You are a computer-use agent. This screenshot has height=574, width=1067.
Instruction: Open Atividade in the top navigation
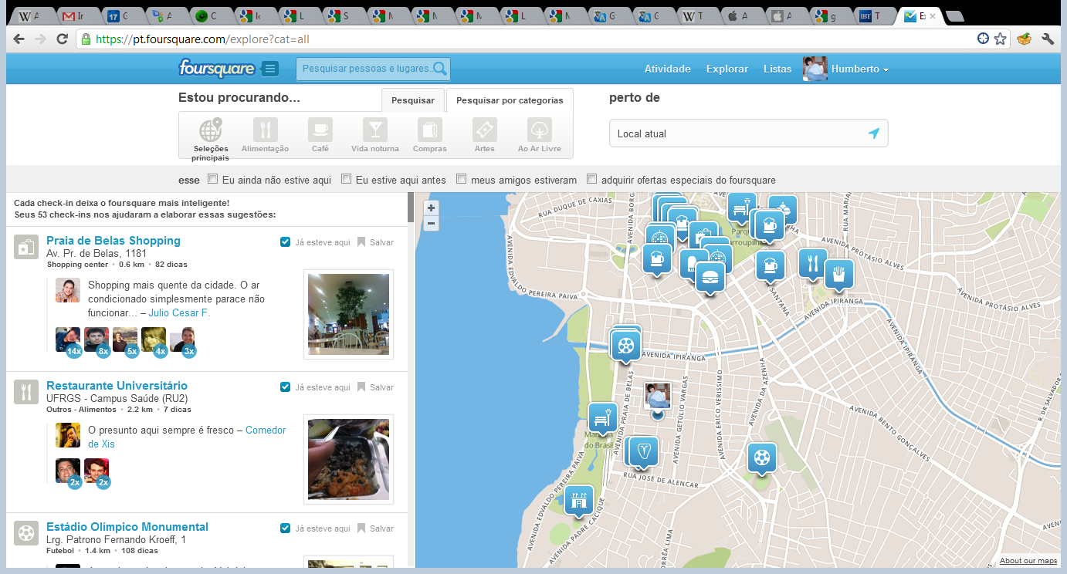click(x=668, y=69)
